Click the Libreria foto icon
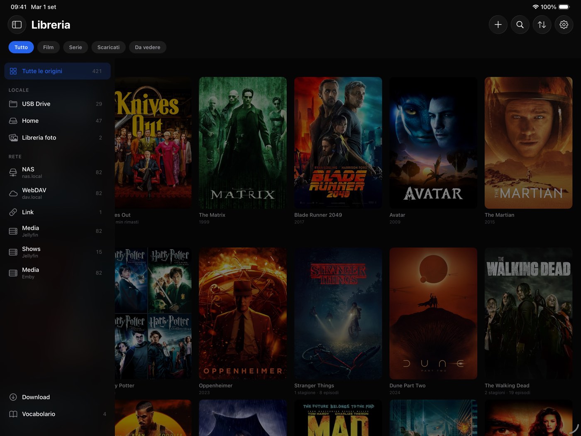Viewport: 581px width, 436px height. click(x=13, y=137)
